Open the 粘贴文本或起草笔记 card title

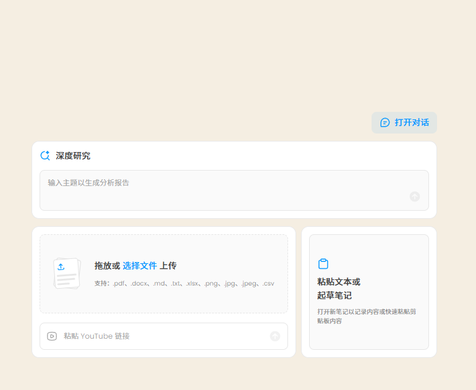(x=339, y=282)
